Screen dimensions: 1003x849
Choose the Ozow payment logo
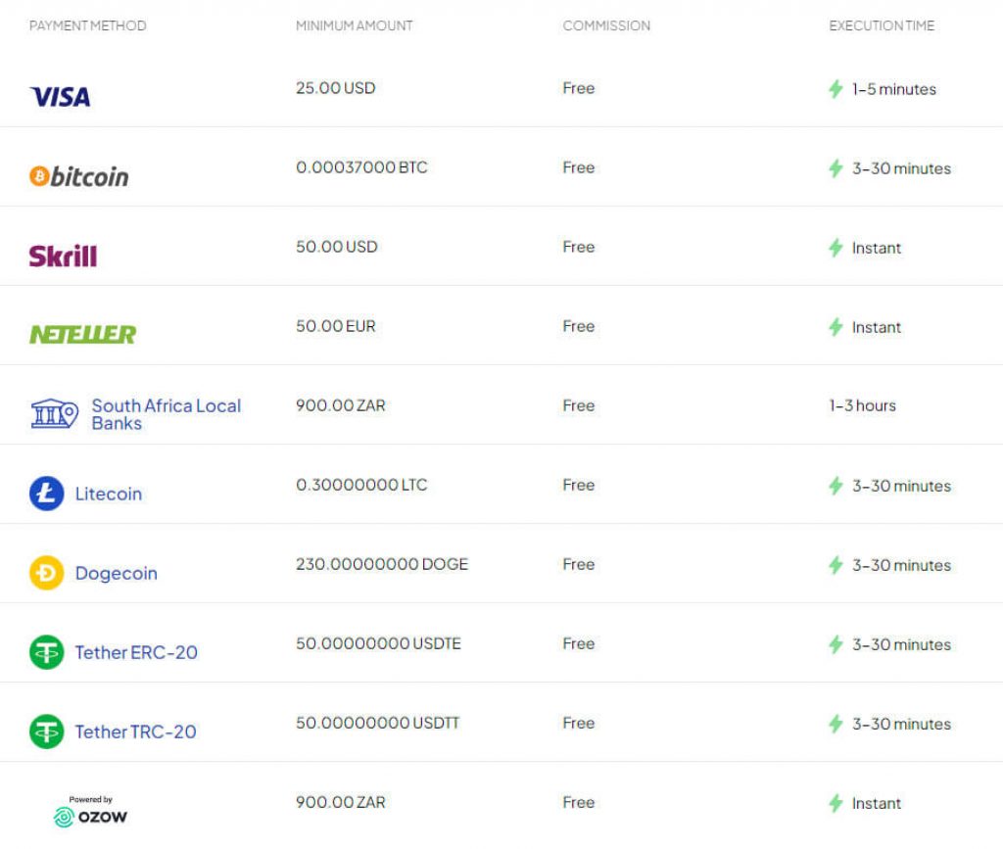tap(90, 812)
